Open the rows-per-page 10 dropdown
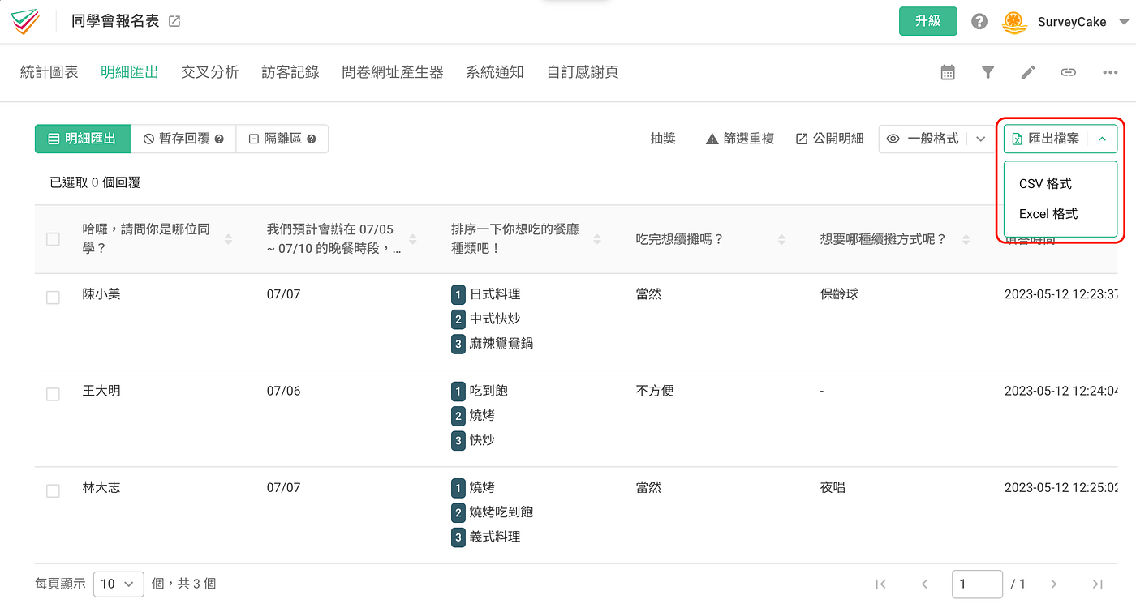This screenshot has height=608, width=1136. (x=118, y=584)
